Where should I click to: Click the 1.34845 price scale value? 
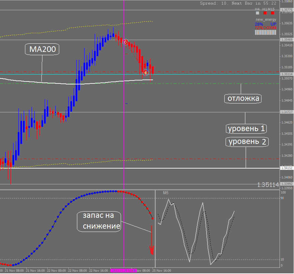click(287, 101)
